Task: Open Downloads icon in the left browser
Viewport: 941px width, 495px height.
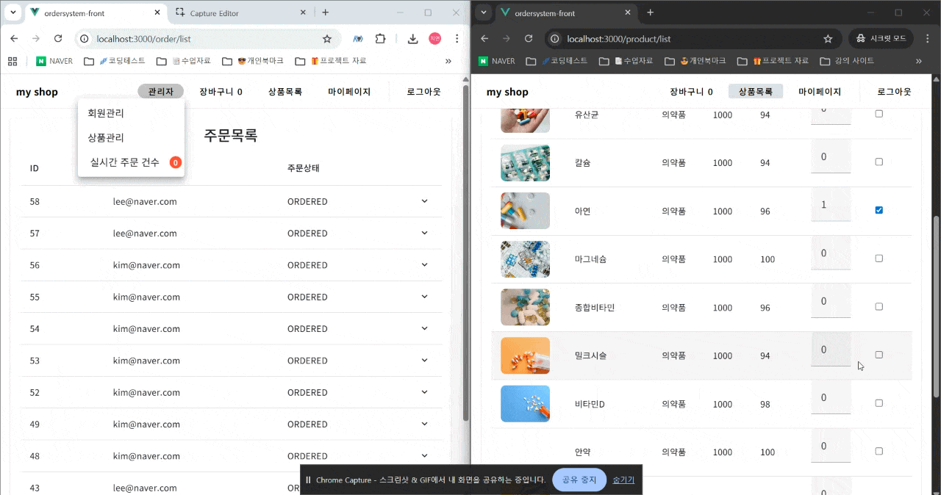Action: click(413, 39)
